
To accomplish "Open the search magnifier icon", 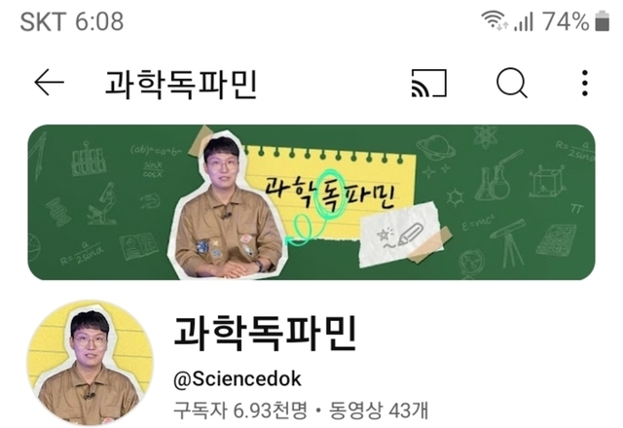I will (512, 83).
